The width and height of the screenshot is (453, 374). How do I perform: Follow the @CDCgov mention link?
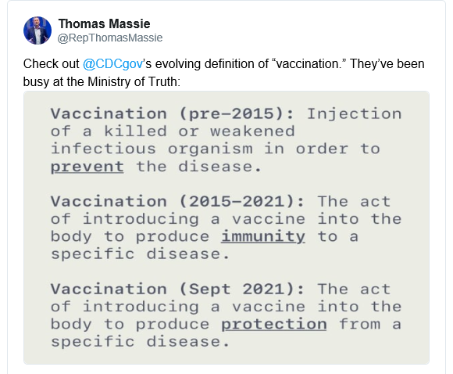113,64
